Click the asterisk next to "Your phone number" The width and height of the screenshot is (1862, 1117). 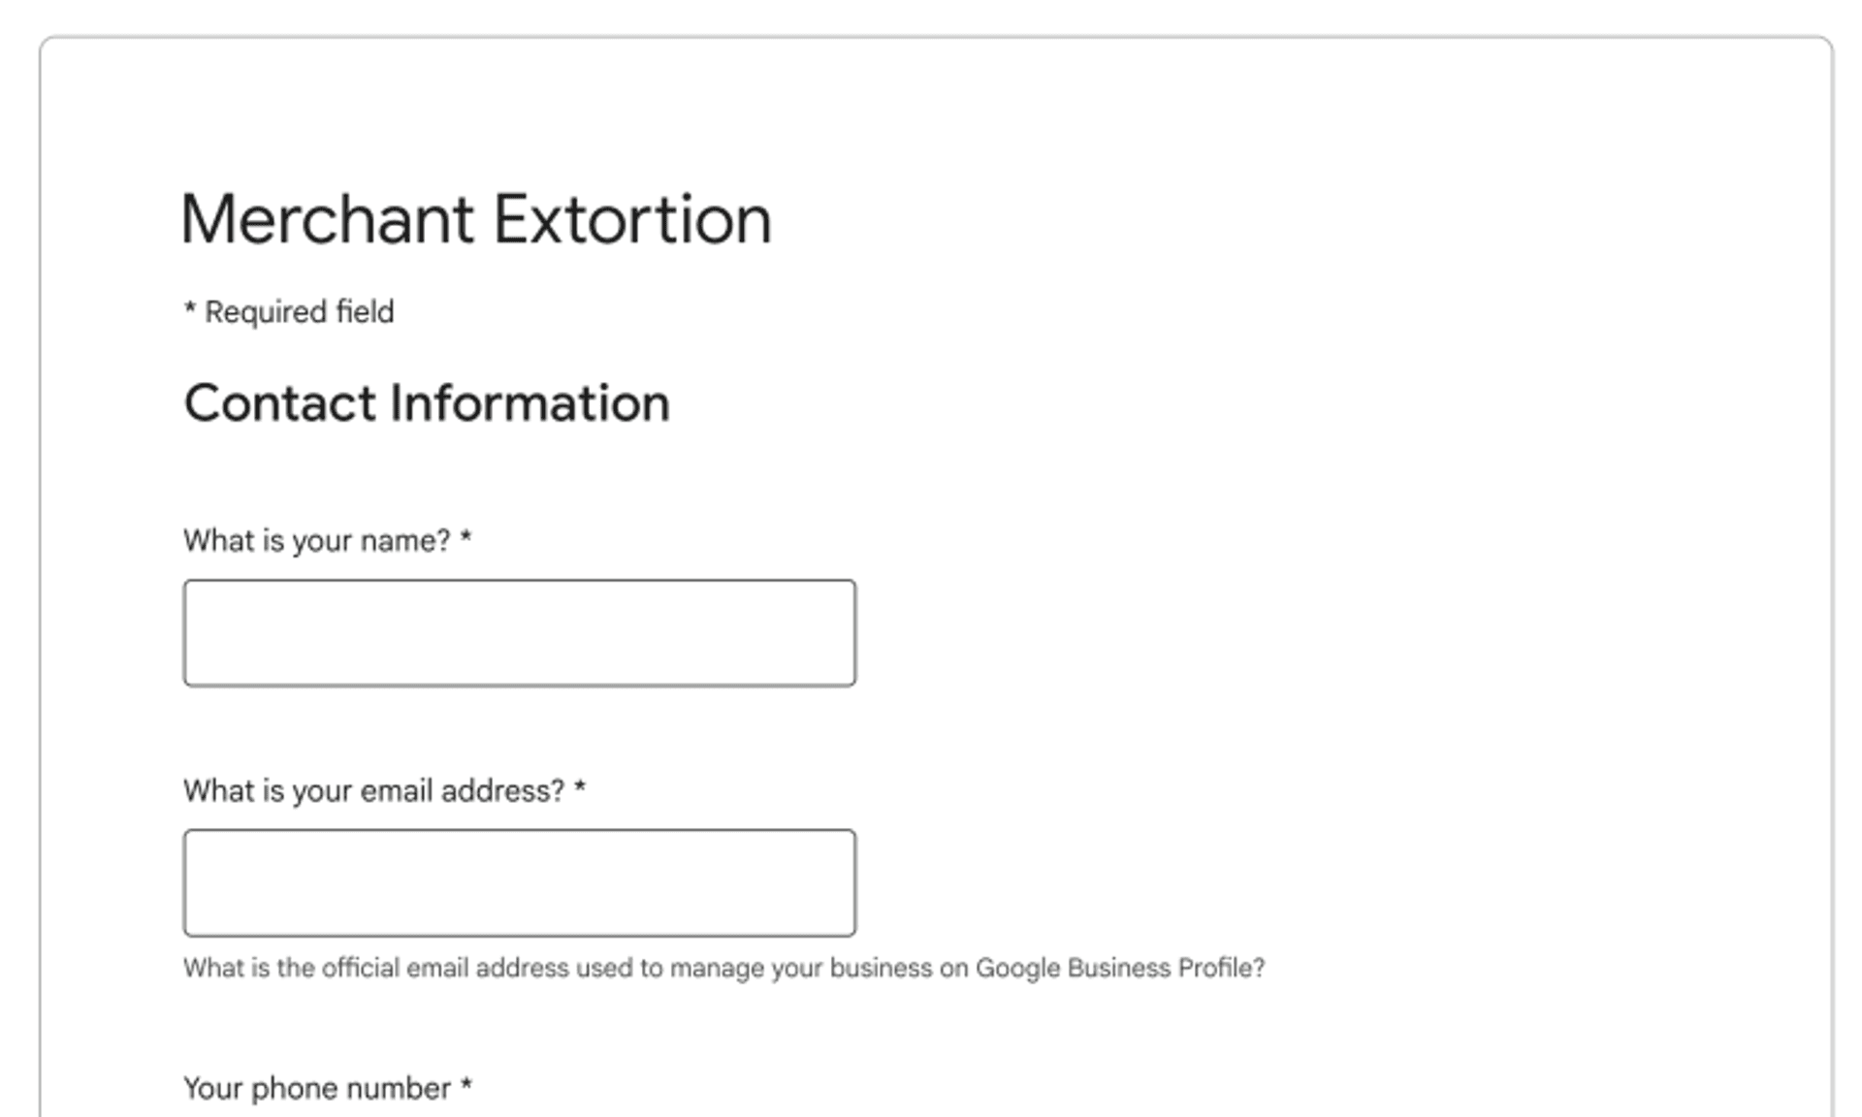pos(466,1085)
